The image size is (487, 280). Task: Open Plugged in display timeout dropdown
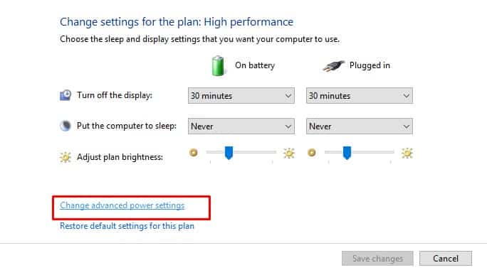coord(360,95)
